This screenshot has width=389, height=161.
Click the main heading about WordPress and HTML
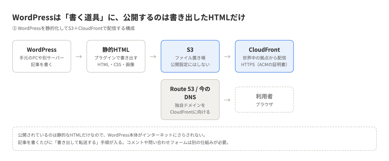click(x=129, y=18)
